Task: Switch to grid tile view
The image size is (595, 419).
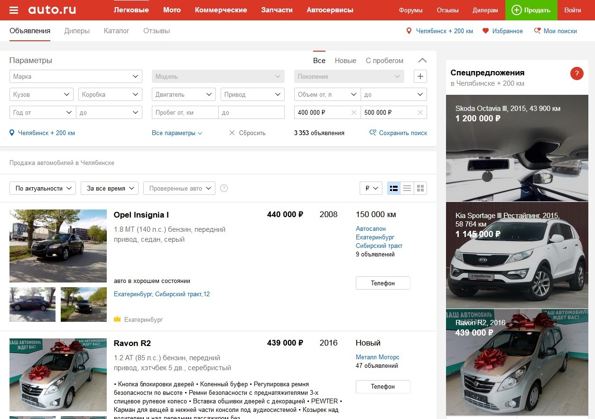Action: 420,188
